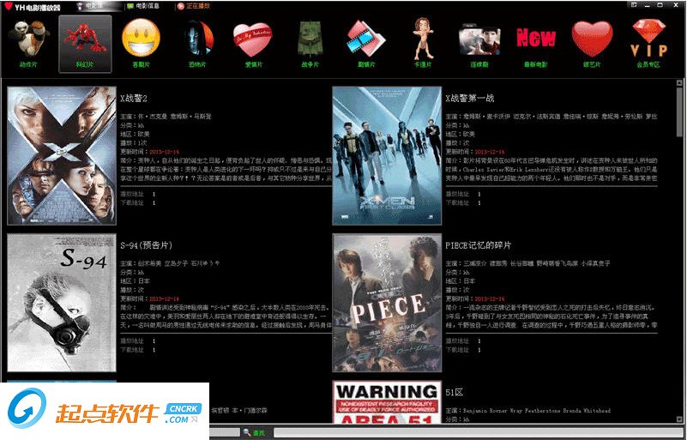The width and height of the screenshot is (687, 440).
Task: Click the X战警2 movie title
Action: coord(134,99)
